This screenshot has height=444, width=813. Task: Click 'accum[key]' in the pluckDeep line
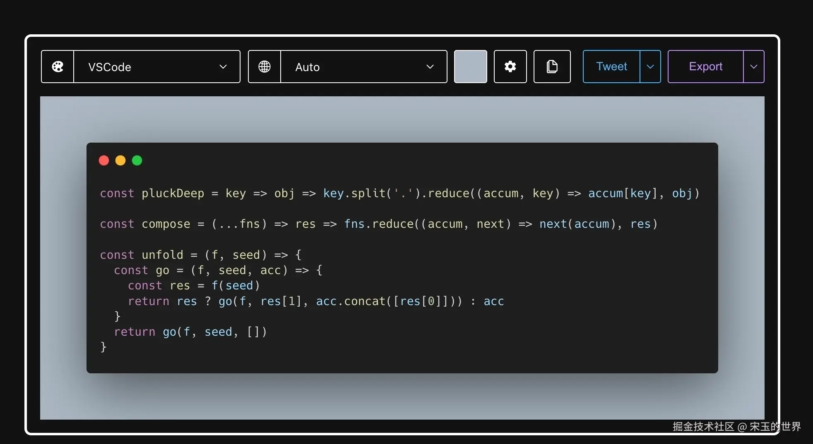tap(623, 193)
